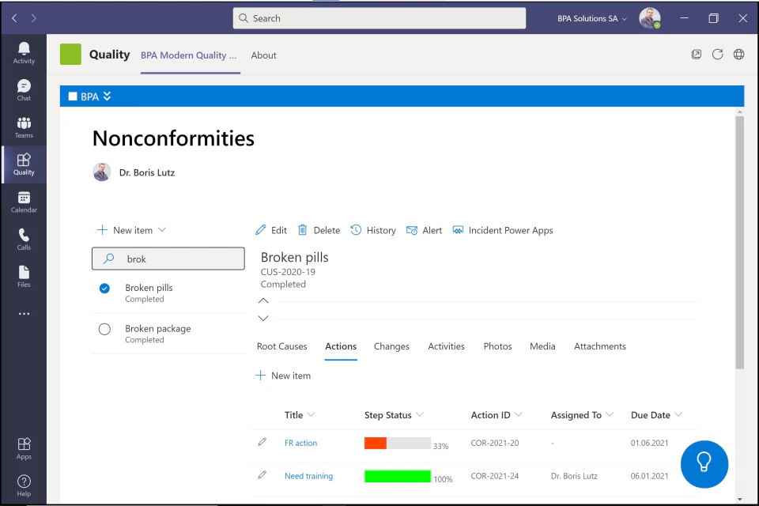Open the Calls icon in sidebar
The height and width of the screenshot is (506, 759).
(23, 237)
